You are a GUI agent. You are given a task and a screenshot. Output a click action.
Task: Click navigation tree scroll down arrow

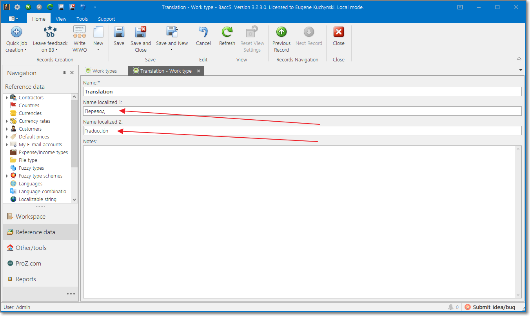coord(74,199)
